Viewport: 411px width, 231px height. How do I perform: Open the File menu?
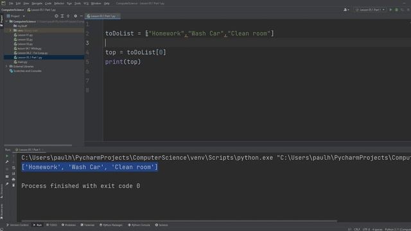pyautogui.click(x=11, y=3)
